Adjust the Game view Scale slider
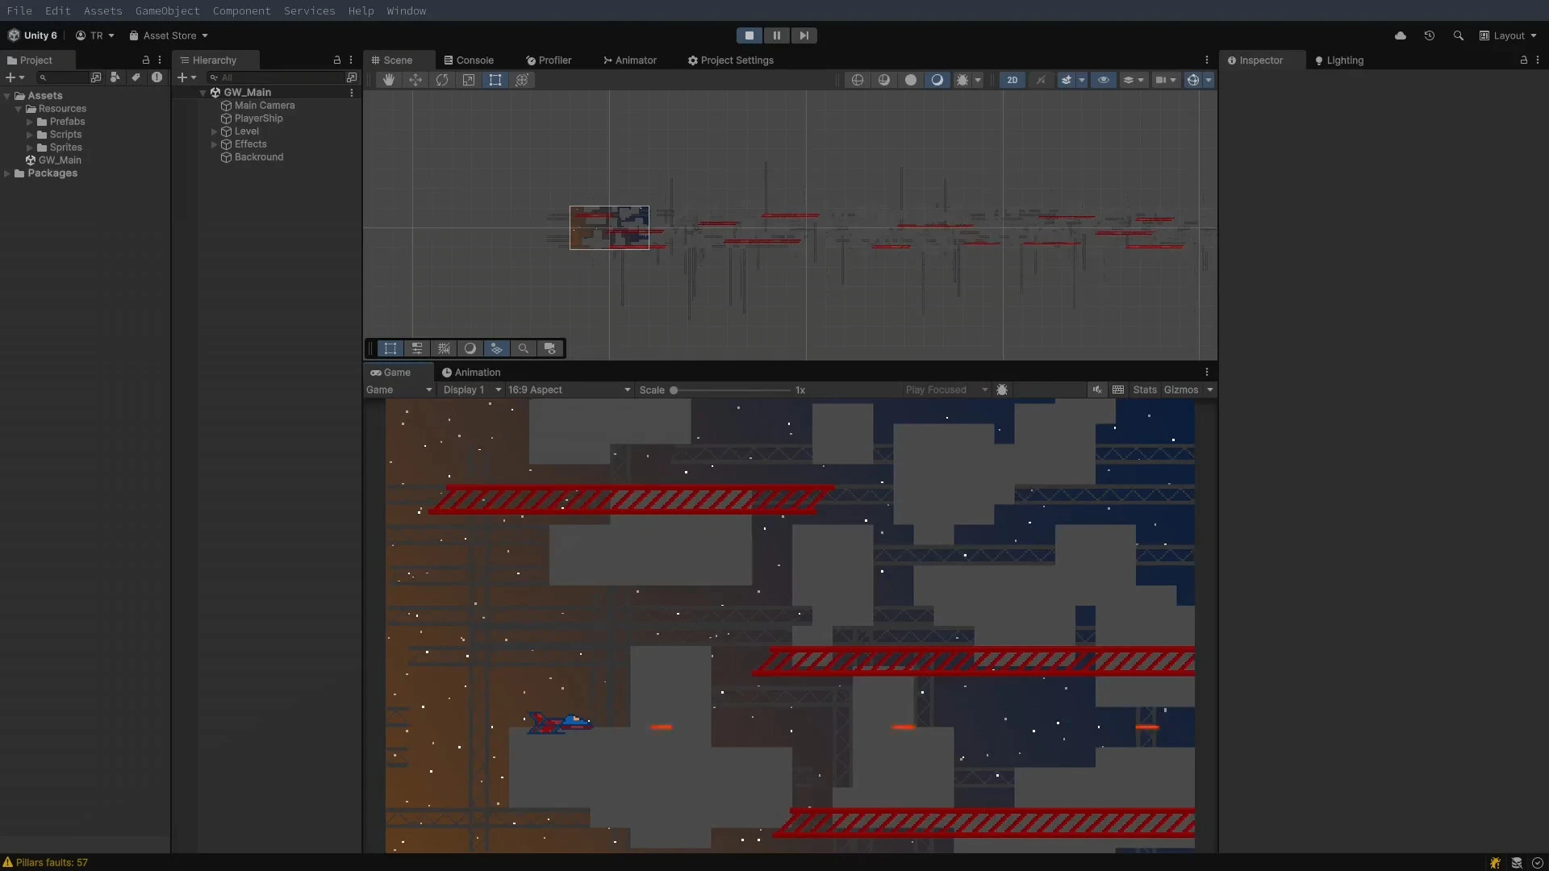 pos(674,390)
